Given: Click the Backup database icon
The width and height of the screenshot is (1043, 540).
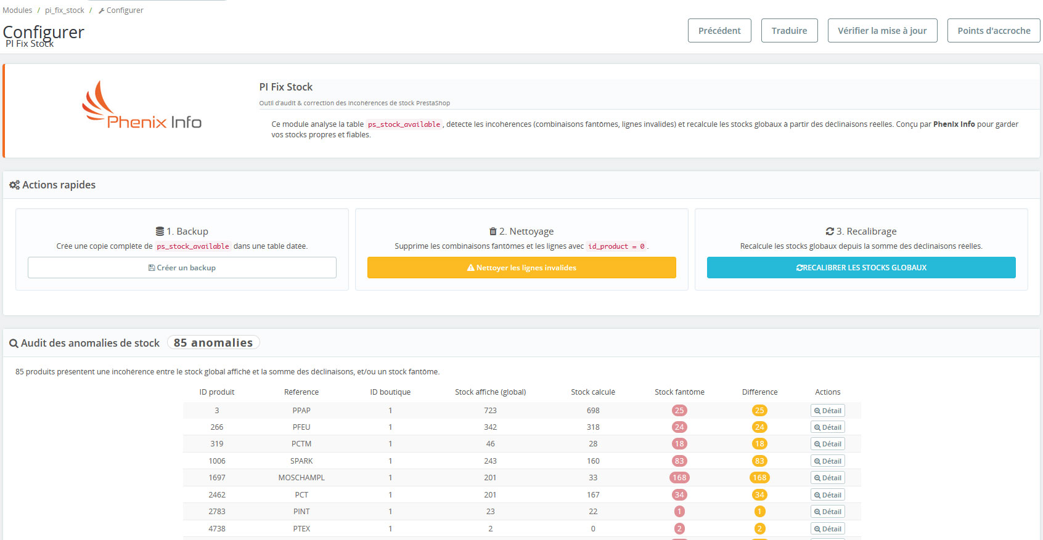Looking at the screenshot, I should tap(160, 232).
